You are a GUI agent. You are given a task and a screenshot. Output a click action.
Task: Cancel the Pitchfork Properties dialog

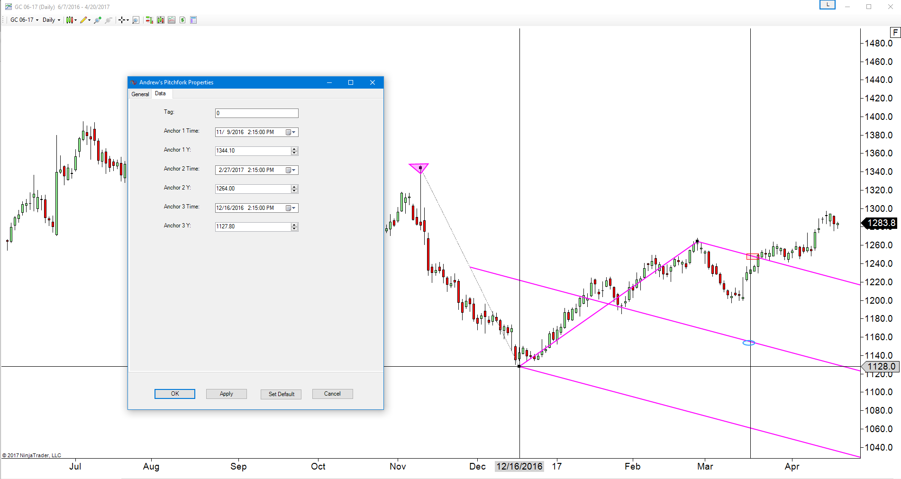(x=332, y=394)
